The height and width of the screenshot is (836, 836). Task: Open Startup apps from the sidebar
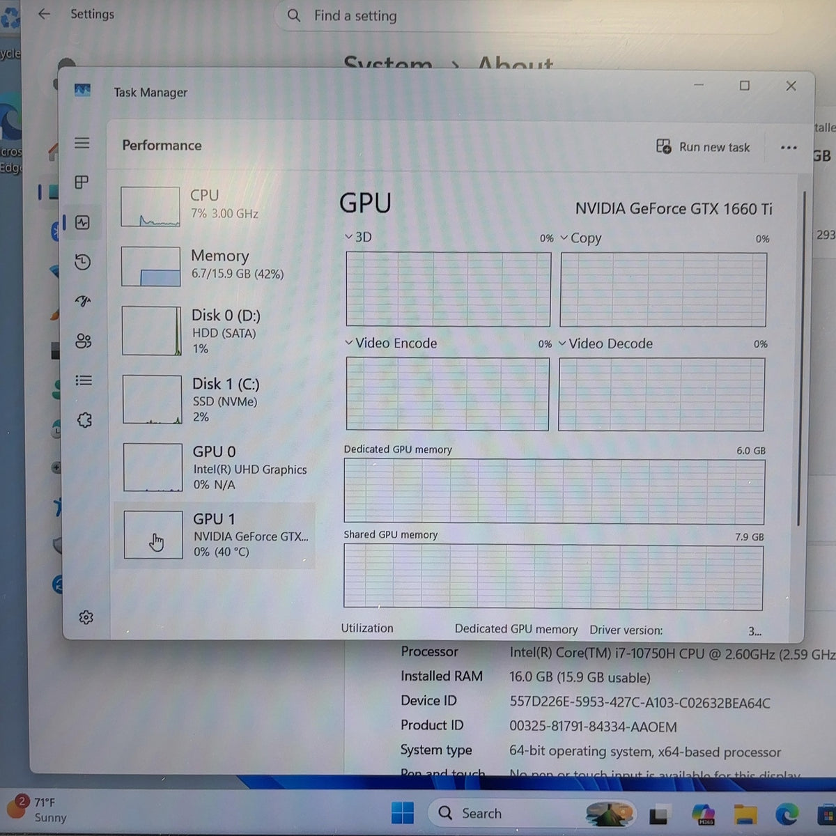coord(83,301)
